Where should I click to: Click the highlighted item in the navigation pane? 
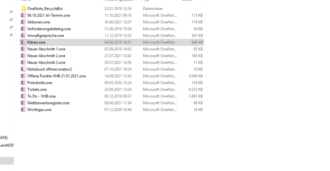pyautogui.click(x=7, y=160)
